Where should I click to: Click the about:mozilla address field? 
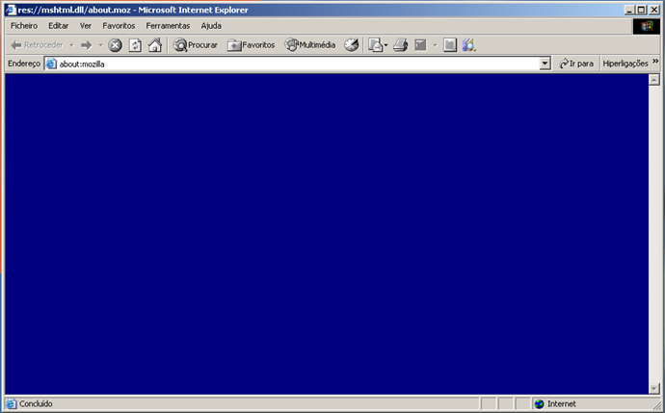click(x=289, y=64)
